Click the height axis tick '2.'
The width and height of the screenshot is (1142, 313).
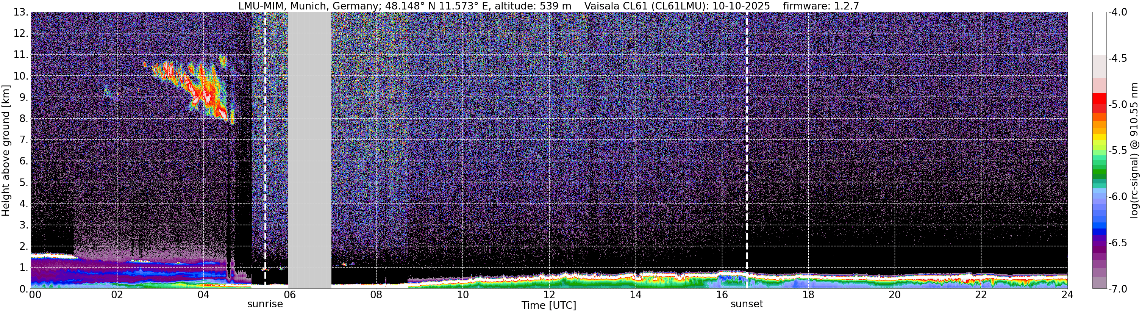click(24, 246)
